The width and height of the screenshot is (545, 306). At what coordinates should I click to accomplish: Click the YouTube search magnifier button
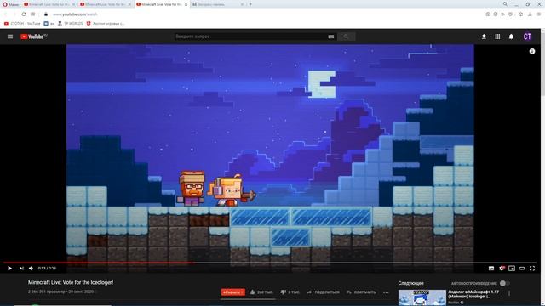click(x=346, y=37)
